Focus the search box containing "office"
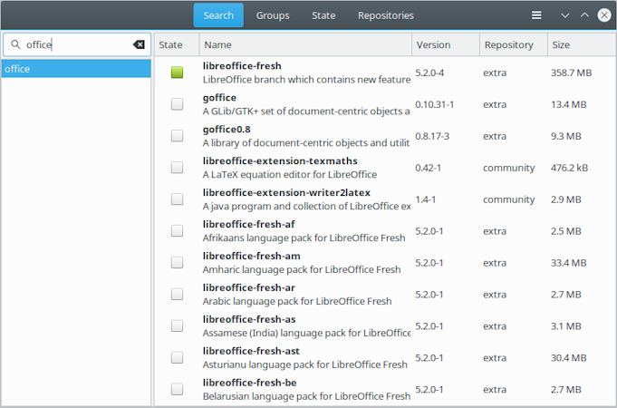Screen dimensions: 617x408 [72, 44]
